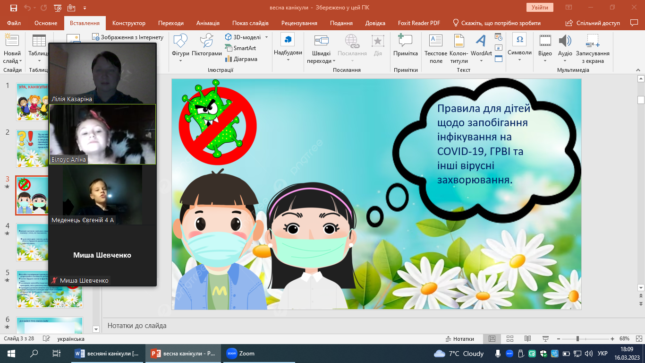Start Записування з екрана screen recording
Viewport: 645px width, 363px height.
(592, 48)
